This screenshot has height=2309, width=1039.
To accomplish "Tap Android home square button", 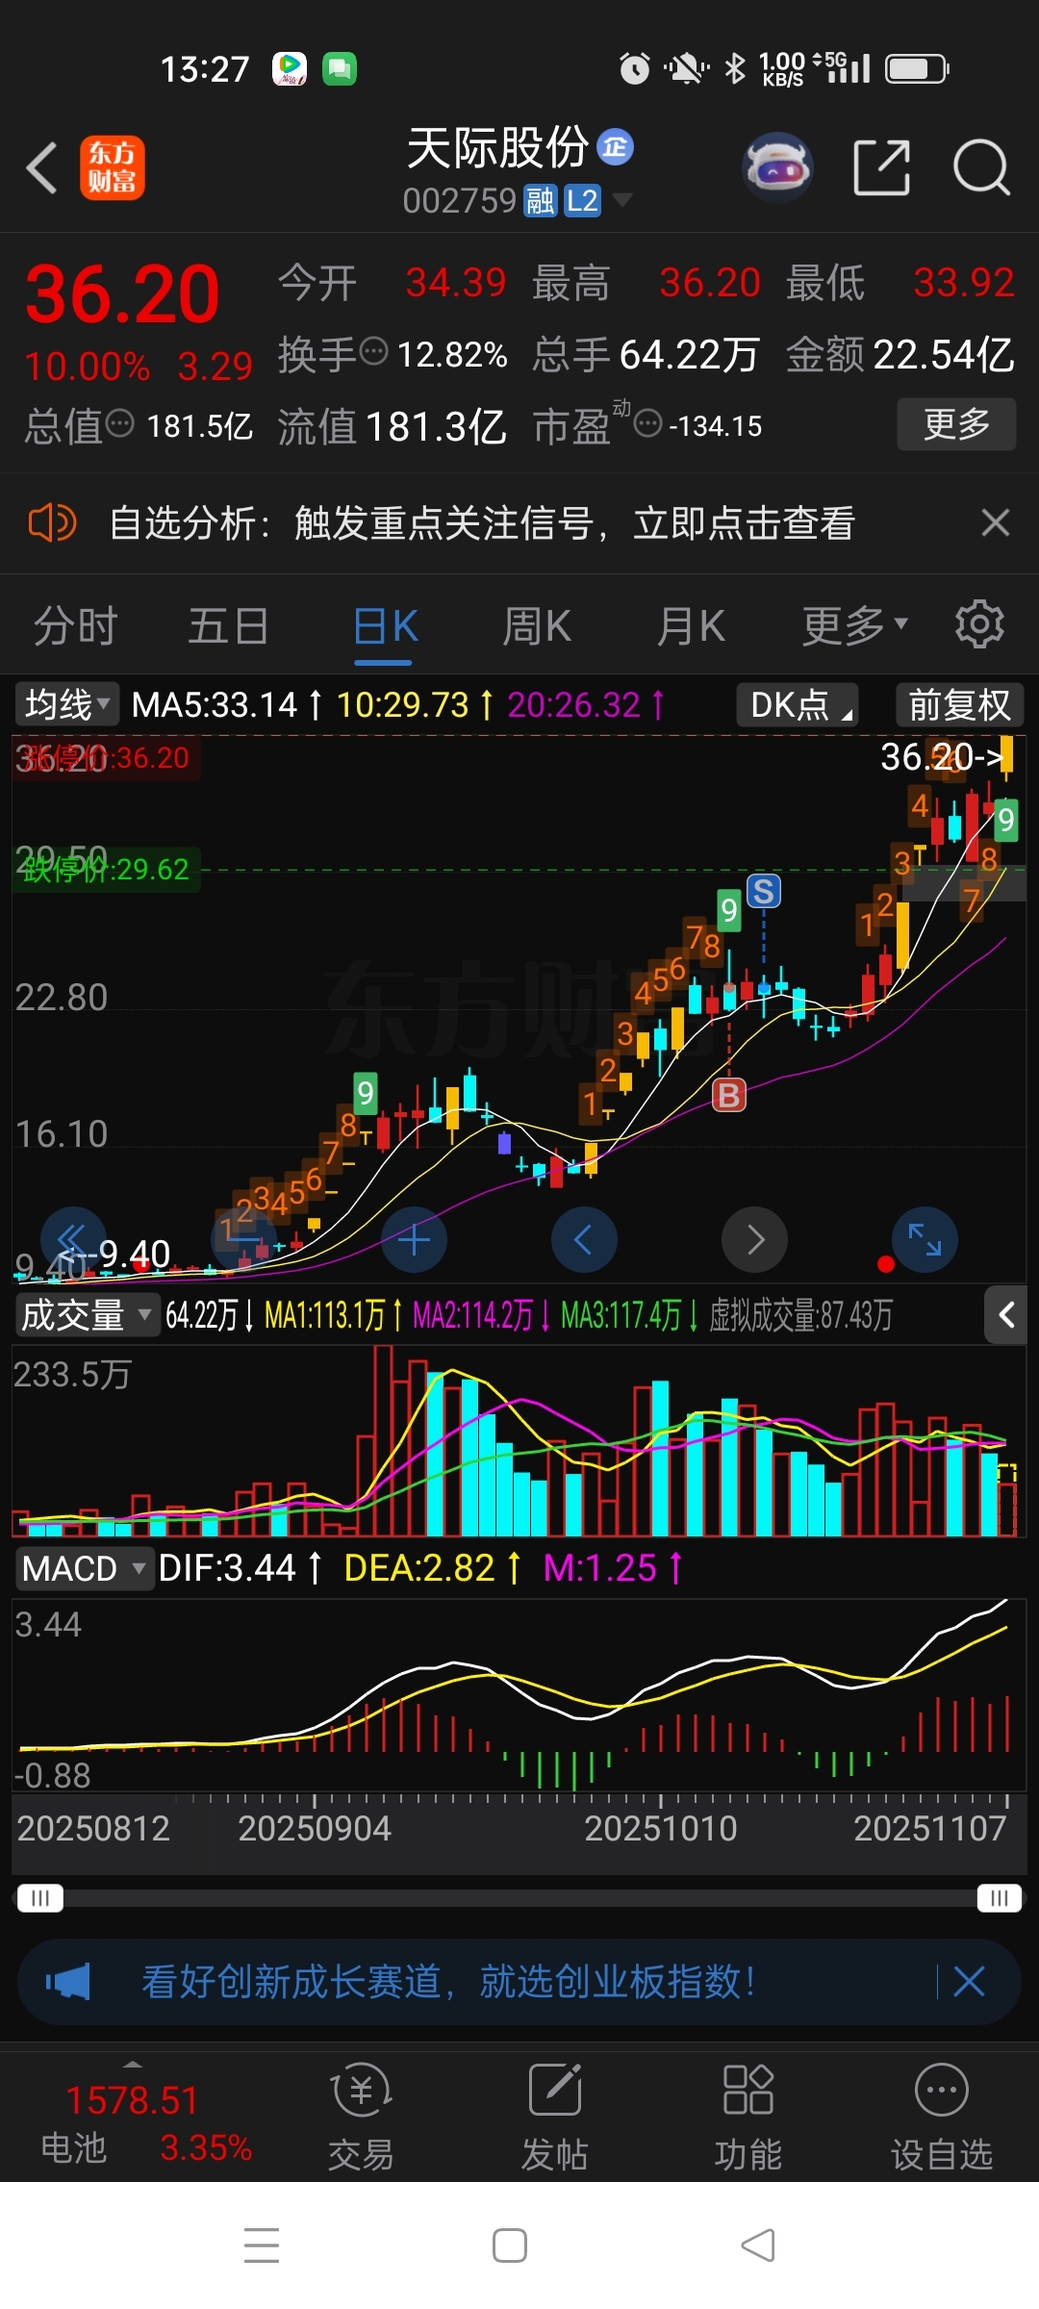I will point(509,2246).
